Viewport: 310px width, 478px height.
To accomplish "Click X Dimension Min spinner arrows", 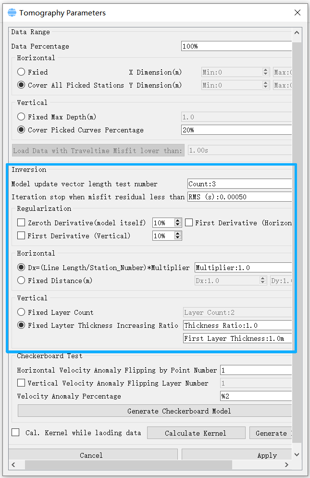I will [x=265, y=72].
